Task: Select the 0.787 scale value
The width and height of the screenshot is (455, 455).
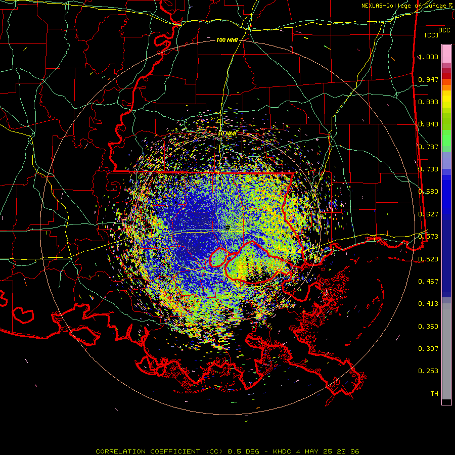Action: [x=428, y=147]
